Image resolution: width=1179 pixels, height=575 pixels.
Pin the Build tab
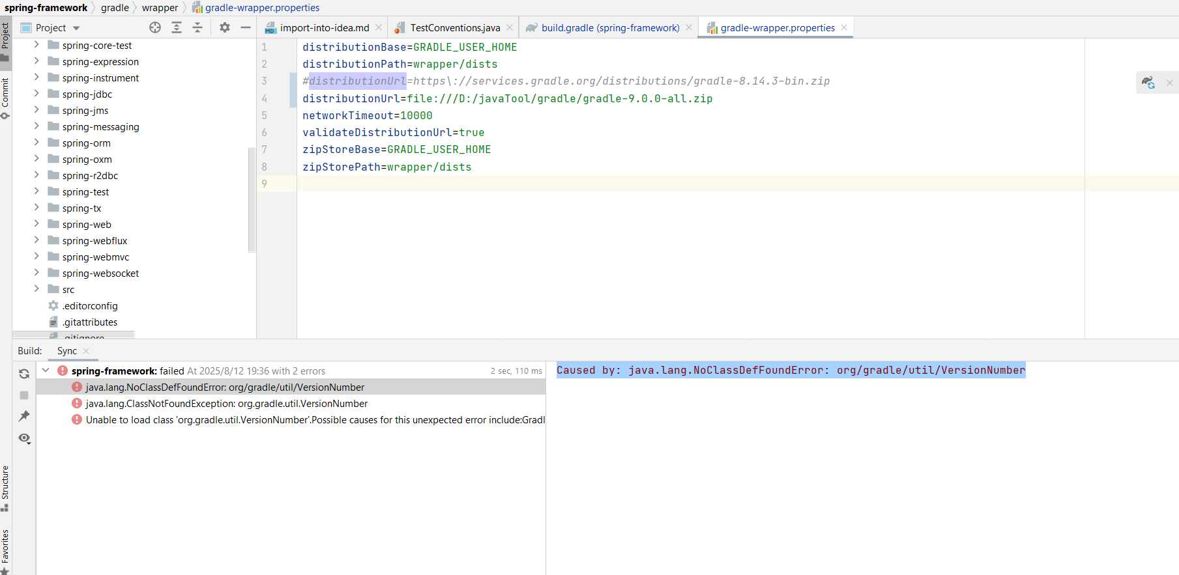(24, 416)
